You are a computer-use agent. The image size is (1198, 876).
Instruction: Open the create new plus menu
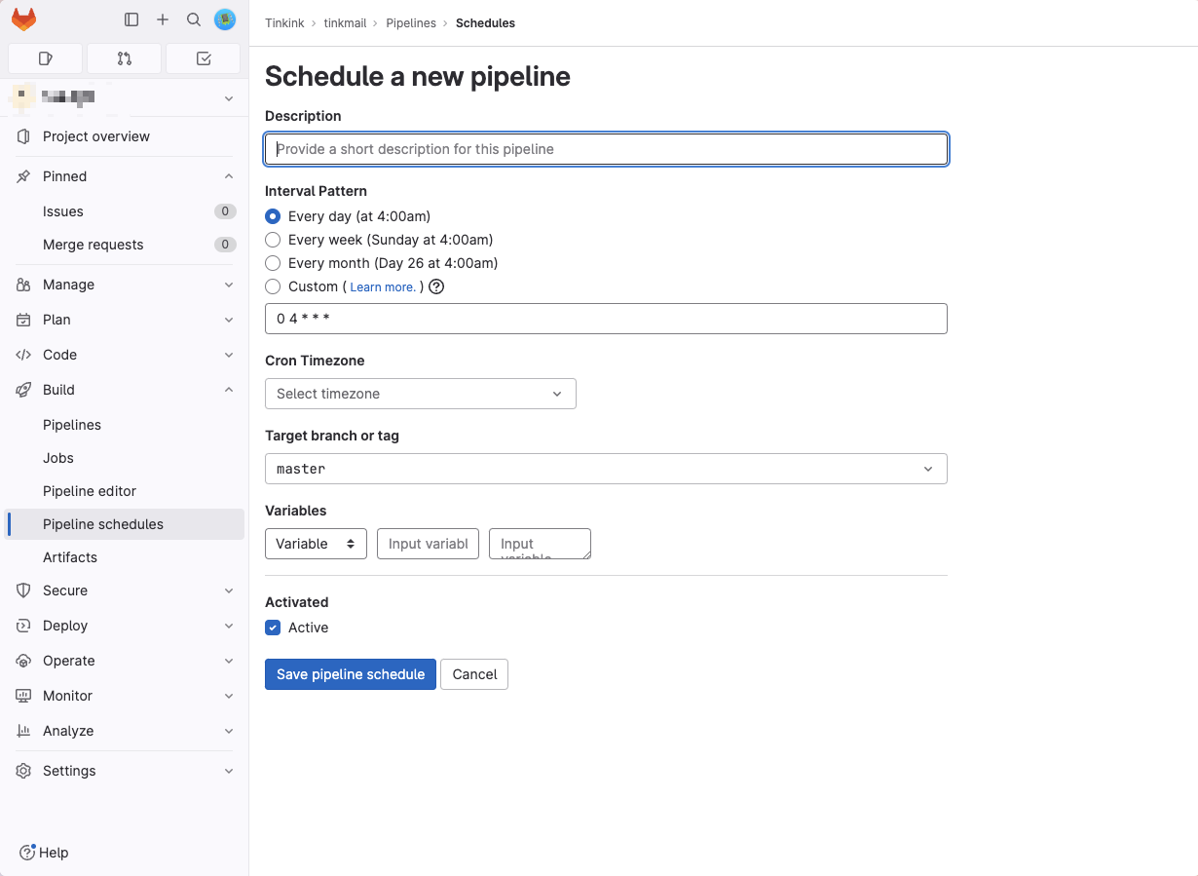coord(163,19)
